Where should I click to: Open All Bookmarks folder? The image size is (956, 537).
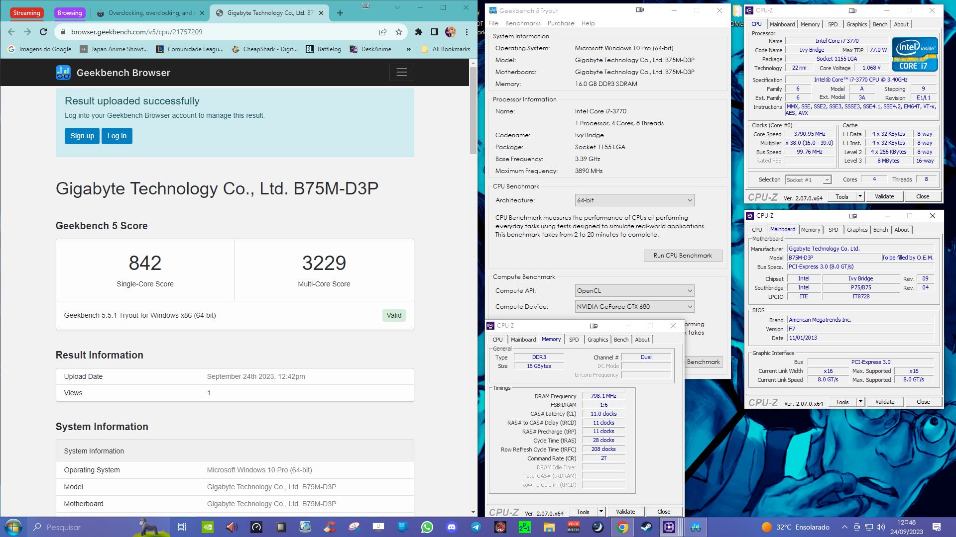(x=446, y=49)
